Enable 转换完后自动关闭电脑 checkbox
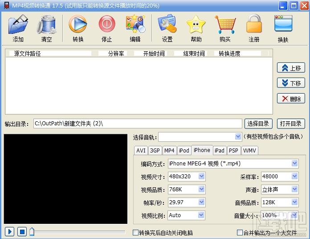310x239 pixels. point(135,232)
